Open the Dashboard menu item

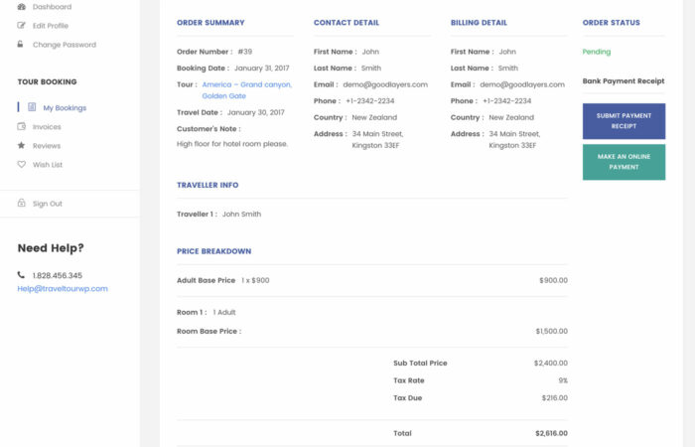[52, 7]
